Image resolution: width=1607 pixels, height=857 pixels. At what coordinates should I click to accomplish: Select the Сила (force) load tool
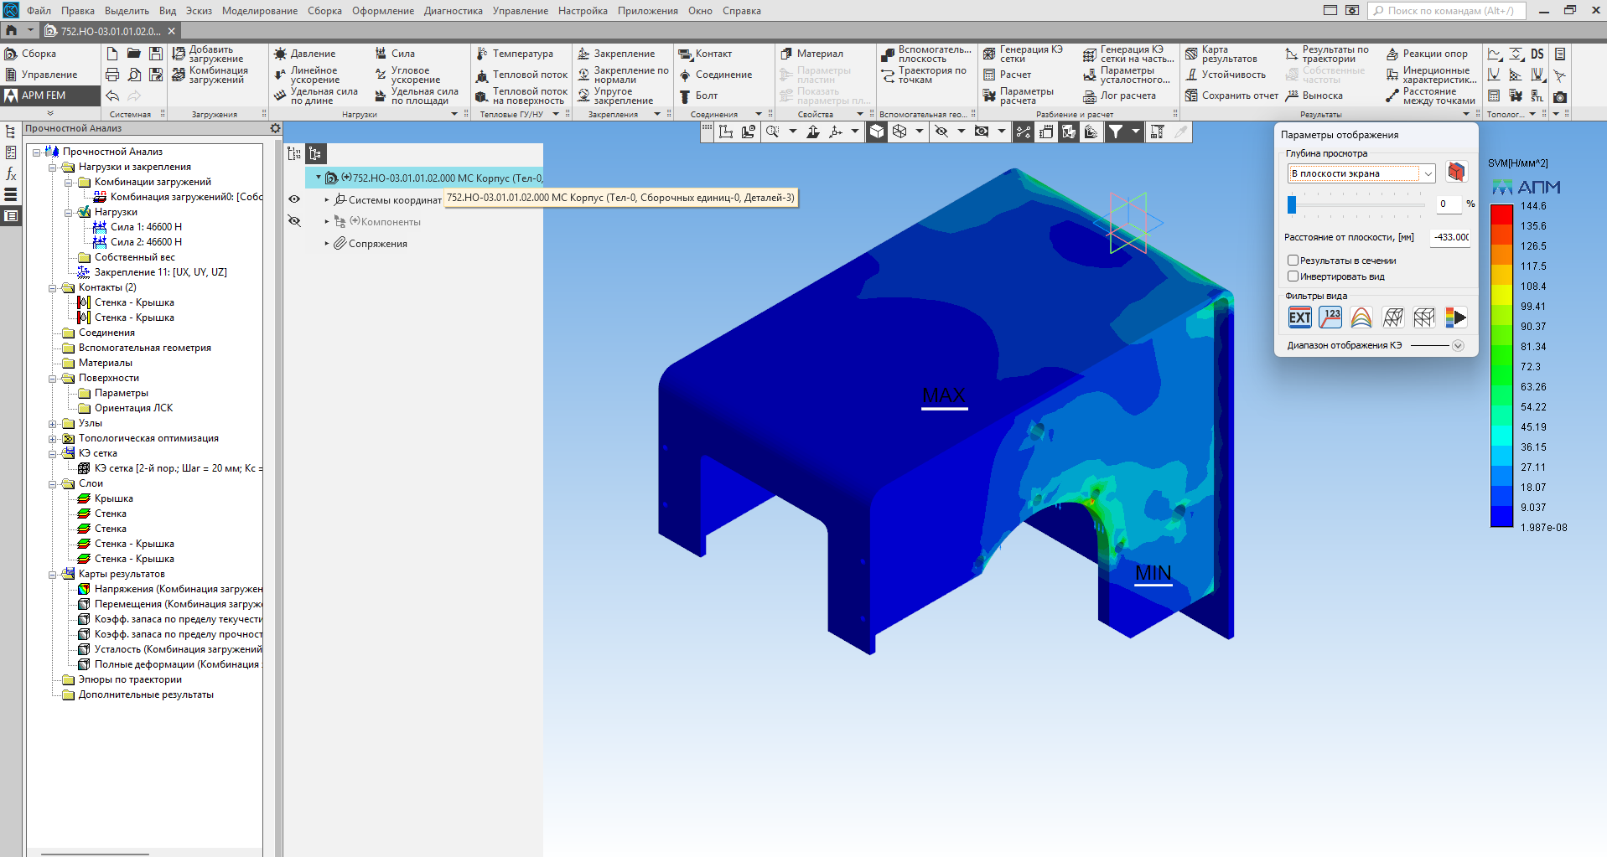[x=381, y=54]
